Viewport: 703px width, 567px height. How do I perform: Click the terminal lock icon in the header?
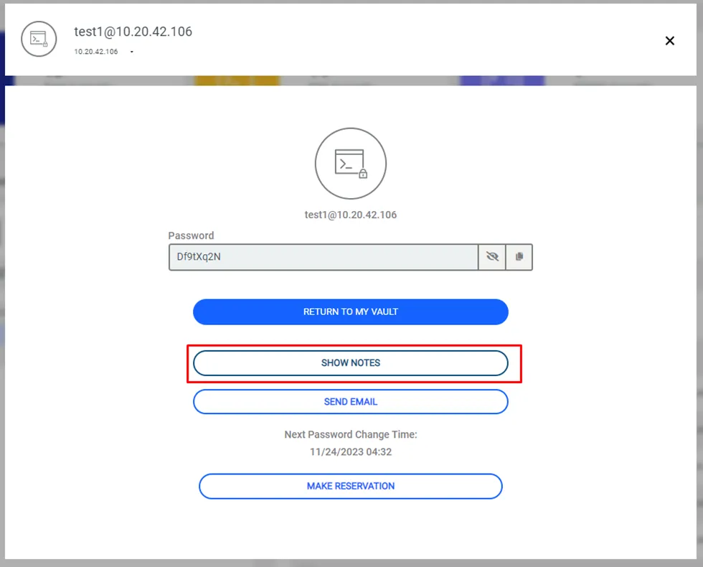point(39,39)
